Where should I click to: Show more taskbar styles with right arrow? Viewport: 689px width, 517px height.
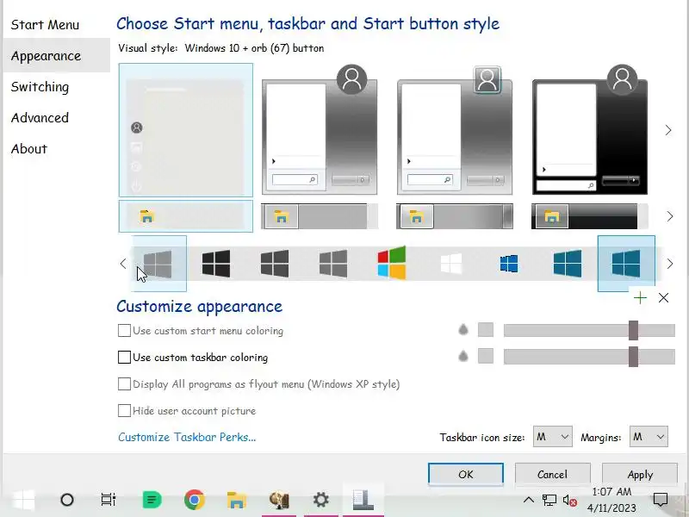670,216
